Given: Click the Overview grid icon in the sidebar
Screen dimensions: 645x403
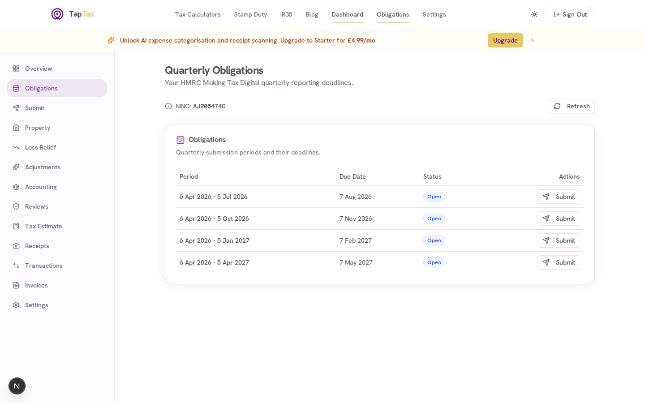Looking at the screenshot, I should (16, 69).
